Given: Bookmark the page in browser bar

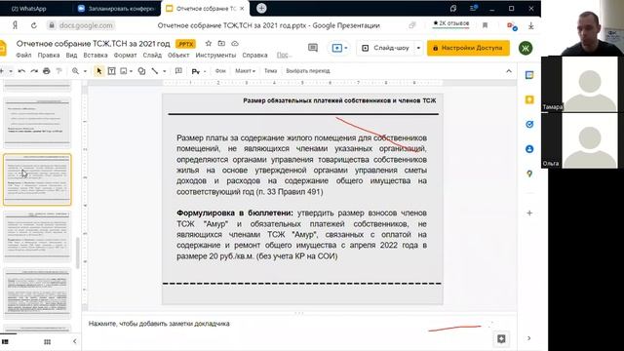Looking at the screenshot, I should click(x=485, y=25).
